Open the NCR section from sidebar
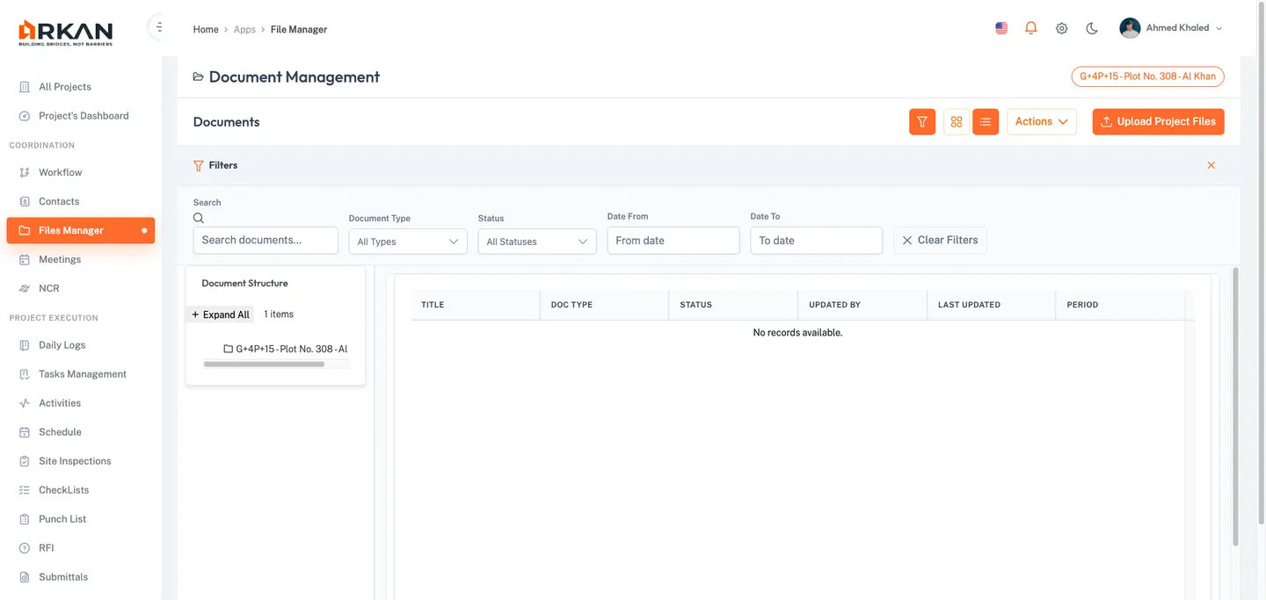Image resolution: width=1266 pixels, height=600 pixels. pyautogui.click(x=25, y=288)
